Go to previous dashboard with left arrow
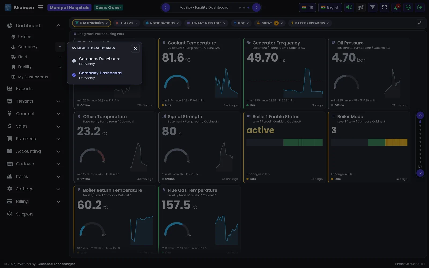Image resolution: width=429 pixels, height=268 pixels. [x=165, y=8]
